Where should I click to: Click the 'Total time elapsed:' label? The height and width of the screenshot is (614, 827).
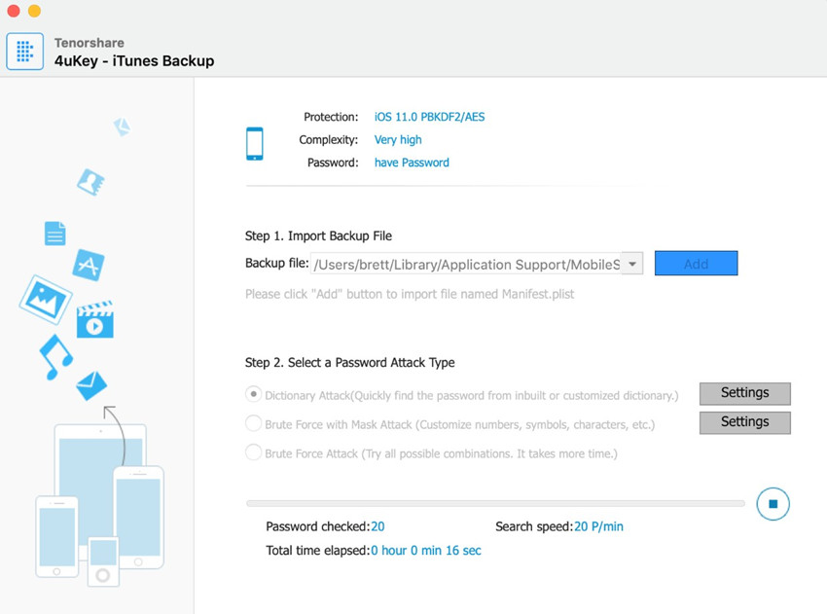point(318,550)
